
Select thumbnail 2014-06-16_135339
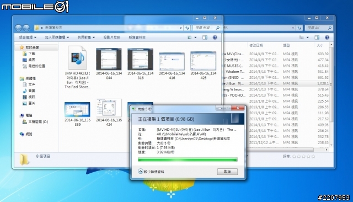77,114
